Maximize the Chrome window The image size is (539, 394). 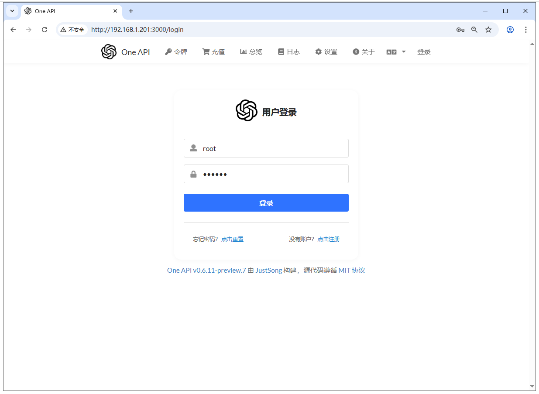[505, 11]
